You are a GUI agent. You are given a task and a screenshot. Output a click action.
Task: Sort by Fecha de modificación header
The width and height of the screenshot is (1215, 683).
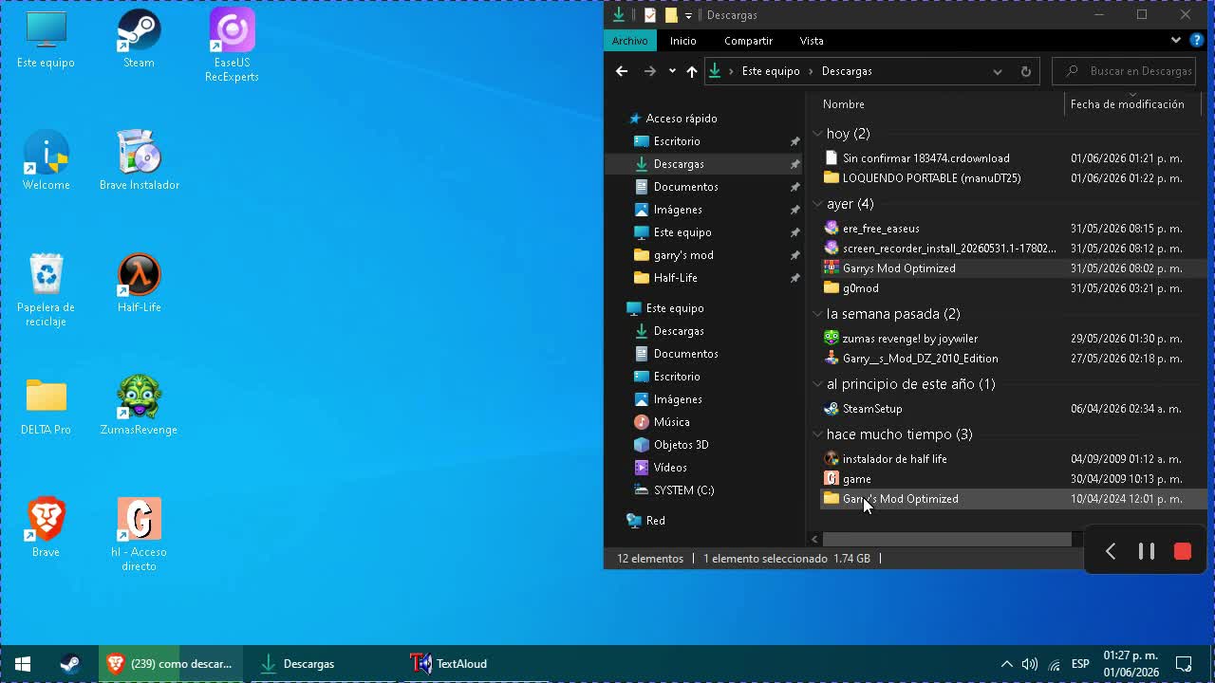pyautogui.click(x=1127, y=104)
